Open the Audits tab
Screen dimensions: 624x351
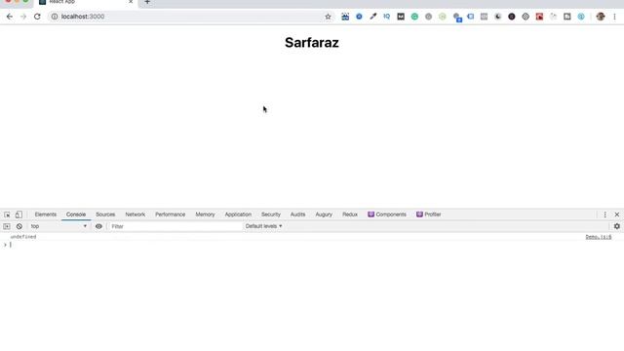297,214
